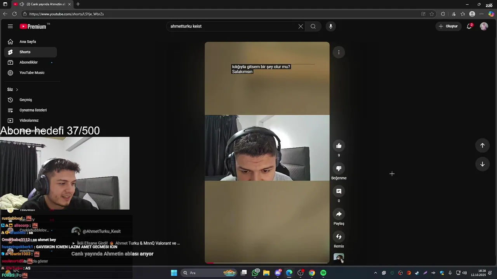Click the Short's red progress bar
497x279 pixels.
[x=267, y=263]
